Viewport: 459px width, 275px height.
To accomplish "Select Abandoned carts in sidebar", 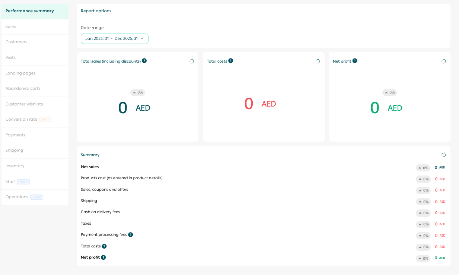I will coord(23,89).
